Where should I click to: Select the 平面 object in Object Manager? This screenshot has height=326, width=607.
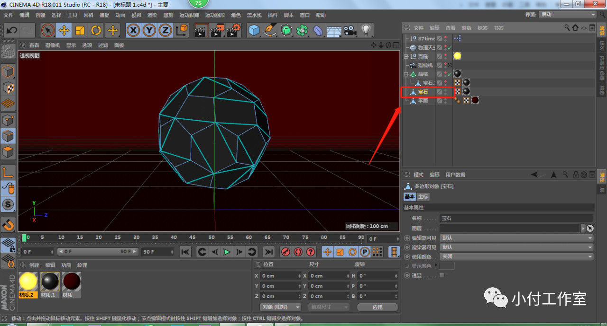423,101
